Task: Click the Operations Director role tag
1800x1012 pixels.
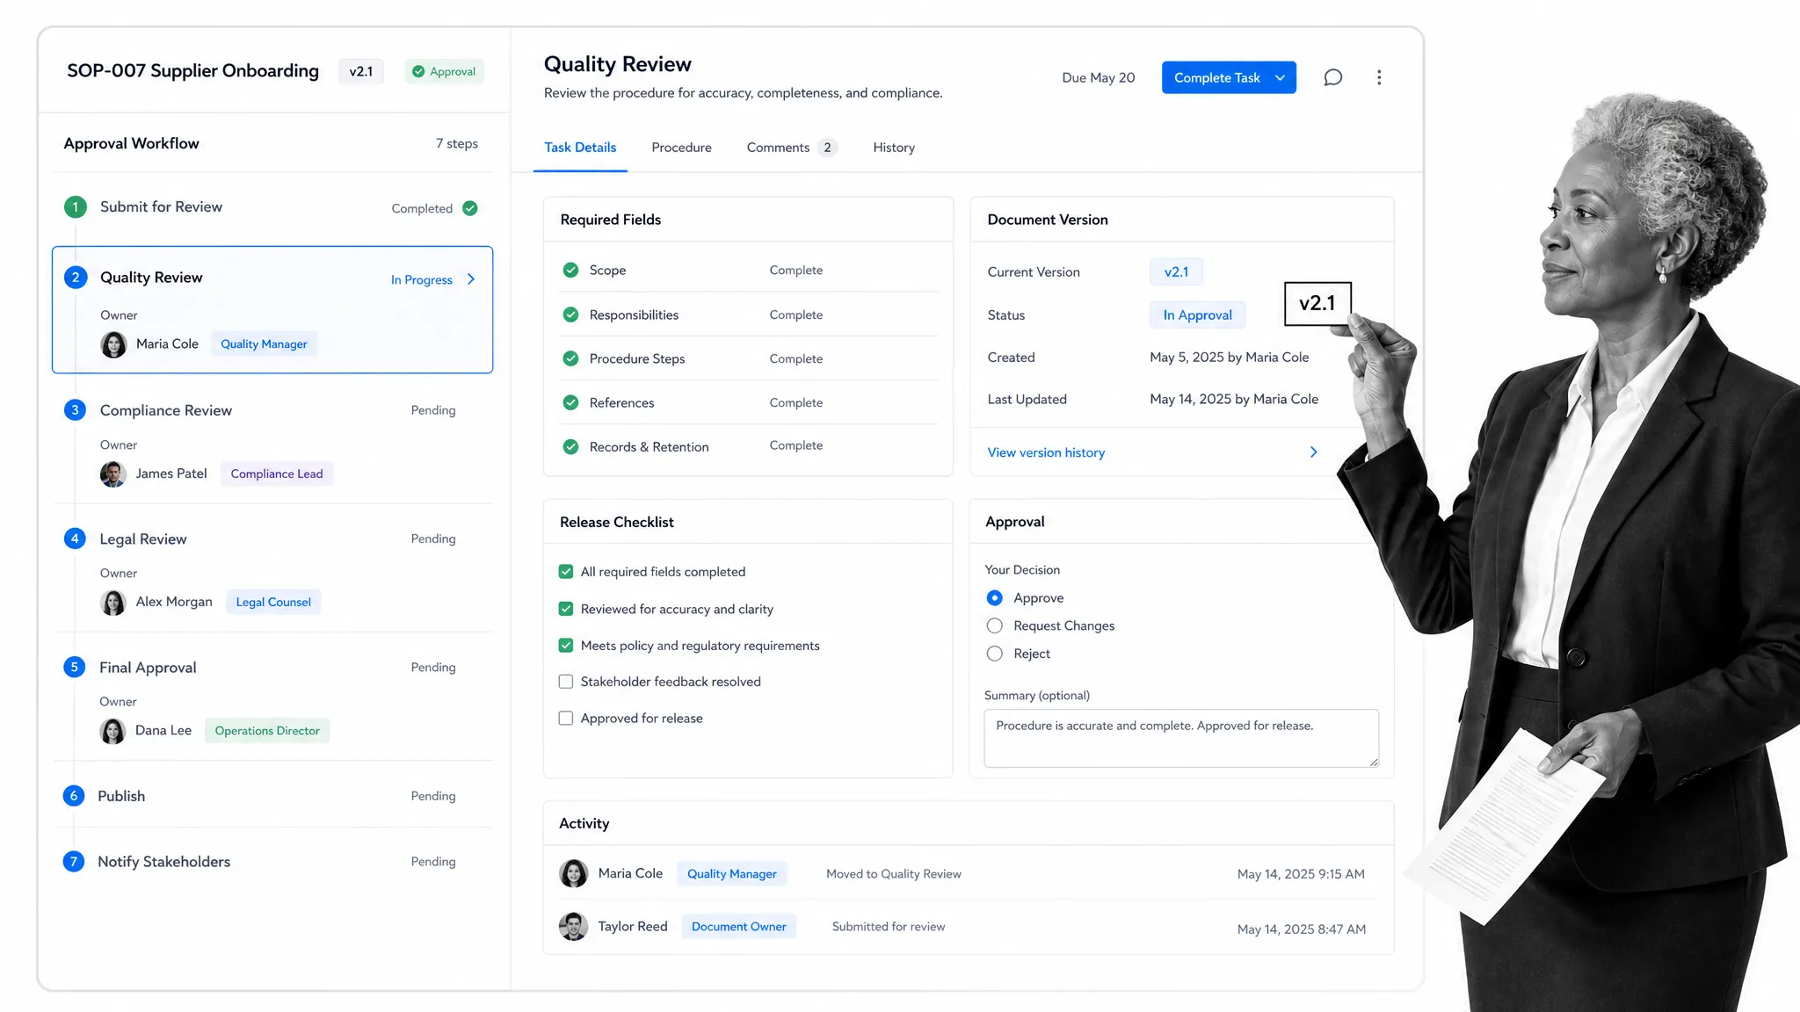Action: click(267, 731)
